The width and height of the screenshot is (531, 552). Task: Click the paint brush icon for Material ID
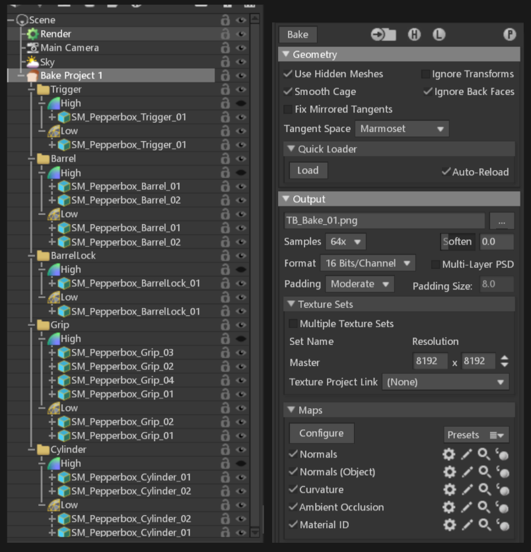click(x=466, y=524)
